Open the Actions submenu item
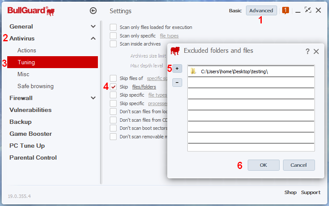 (x=27, y=50)
